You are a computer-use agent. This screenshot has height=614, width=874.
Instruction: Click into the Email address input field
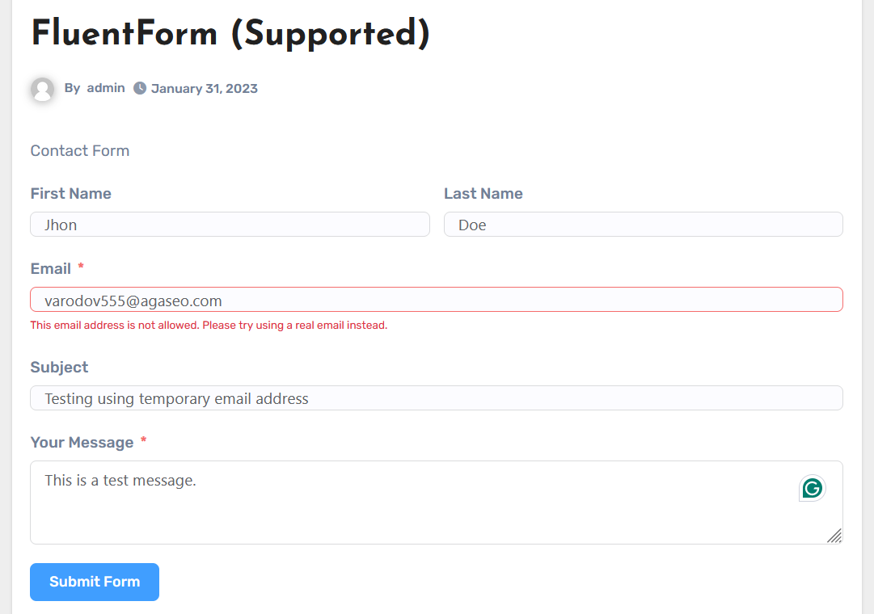coord(437,301)
